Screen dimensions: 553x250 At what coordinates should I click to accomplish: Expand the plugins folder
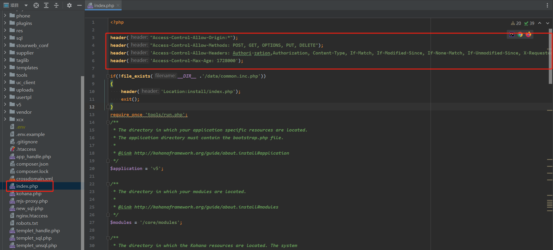[x=5, y=23]
